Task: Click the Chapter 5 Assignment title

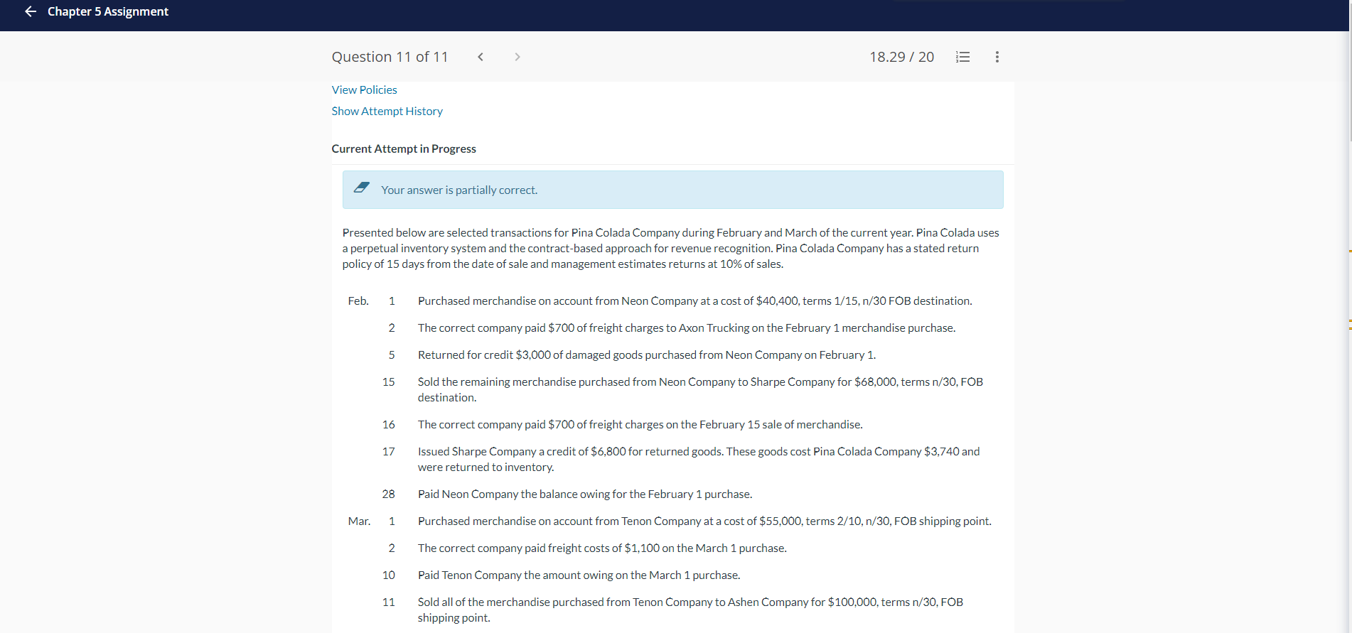Action: pyautogui.click(x=108, y=11)
